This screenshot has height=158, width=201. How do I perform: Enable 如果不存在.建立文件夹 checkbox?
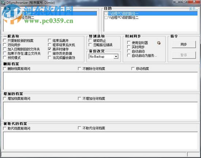click(x=5, y=53)
